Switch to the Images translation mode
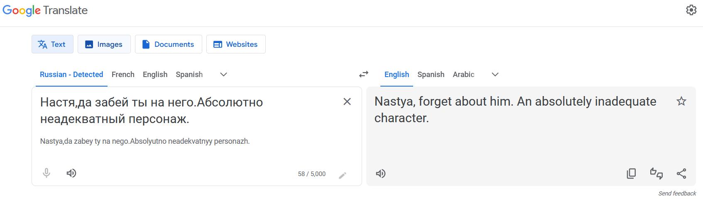The height and width of the screenshot is (210, 703). pyautogui.click(x=104, y=44)
